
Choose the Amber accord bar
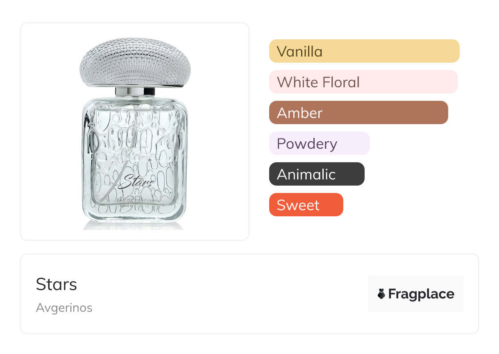point(358,113)
